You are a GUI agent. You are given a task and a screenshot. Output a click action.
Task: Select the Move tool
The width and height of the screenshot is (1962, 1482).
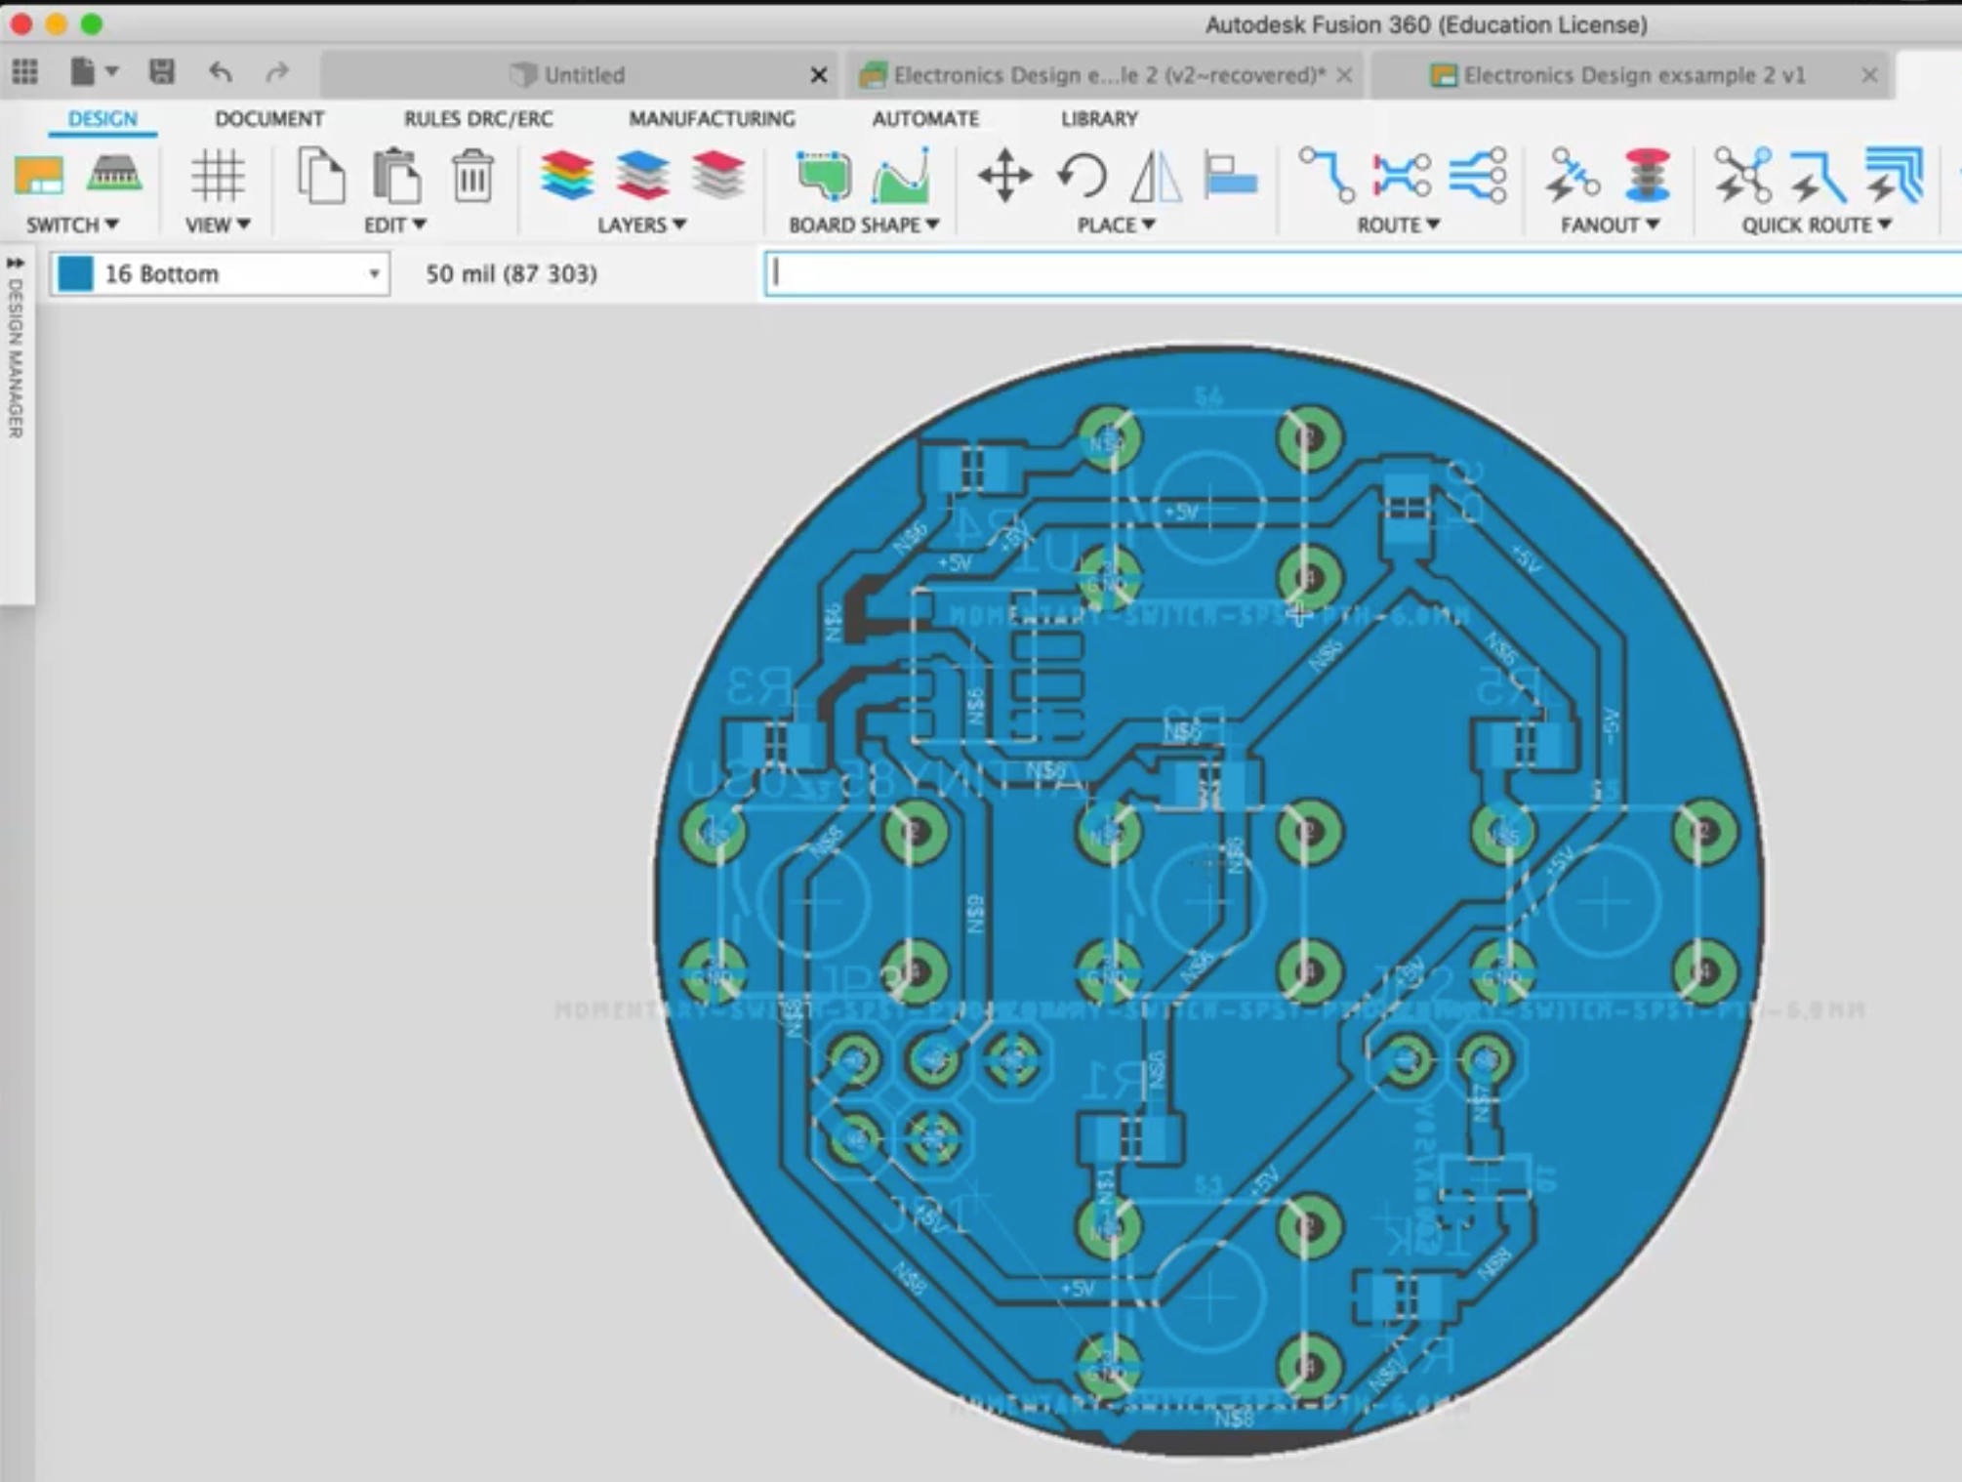point(1005,177)
